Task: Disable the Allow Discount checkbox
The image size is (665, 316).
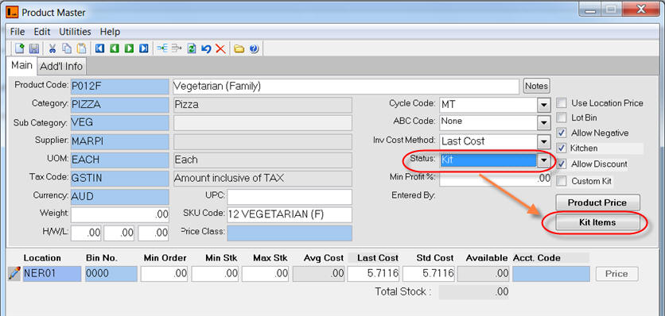Action: pos(562,164)
